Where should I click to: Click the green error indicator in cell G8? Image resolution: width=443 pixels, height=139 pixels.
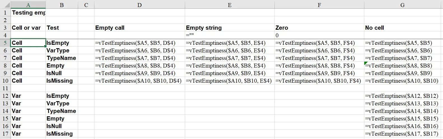pos(366,63)
